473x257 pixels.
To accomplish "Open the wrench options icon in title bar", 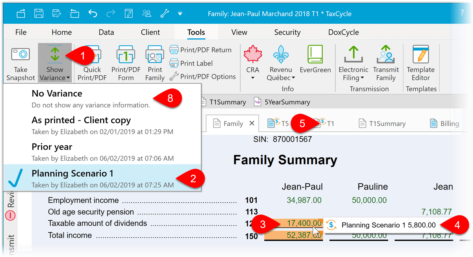I will (x=164, y=13).
